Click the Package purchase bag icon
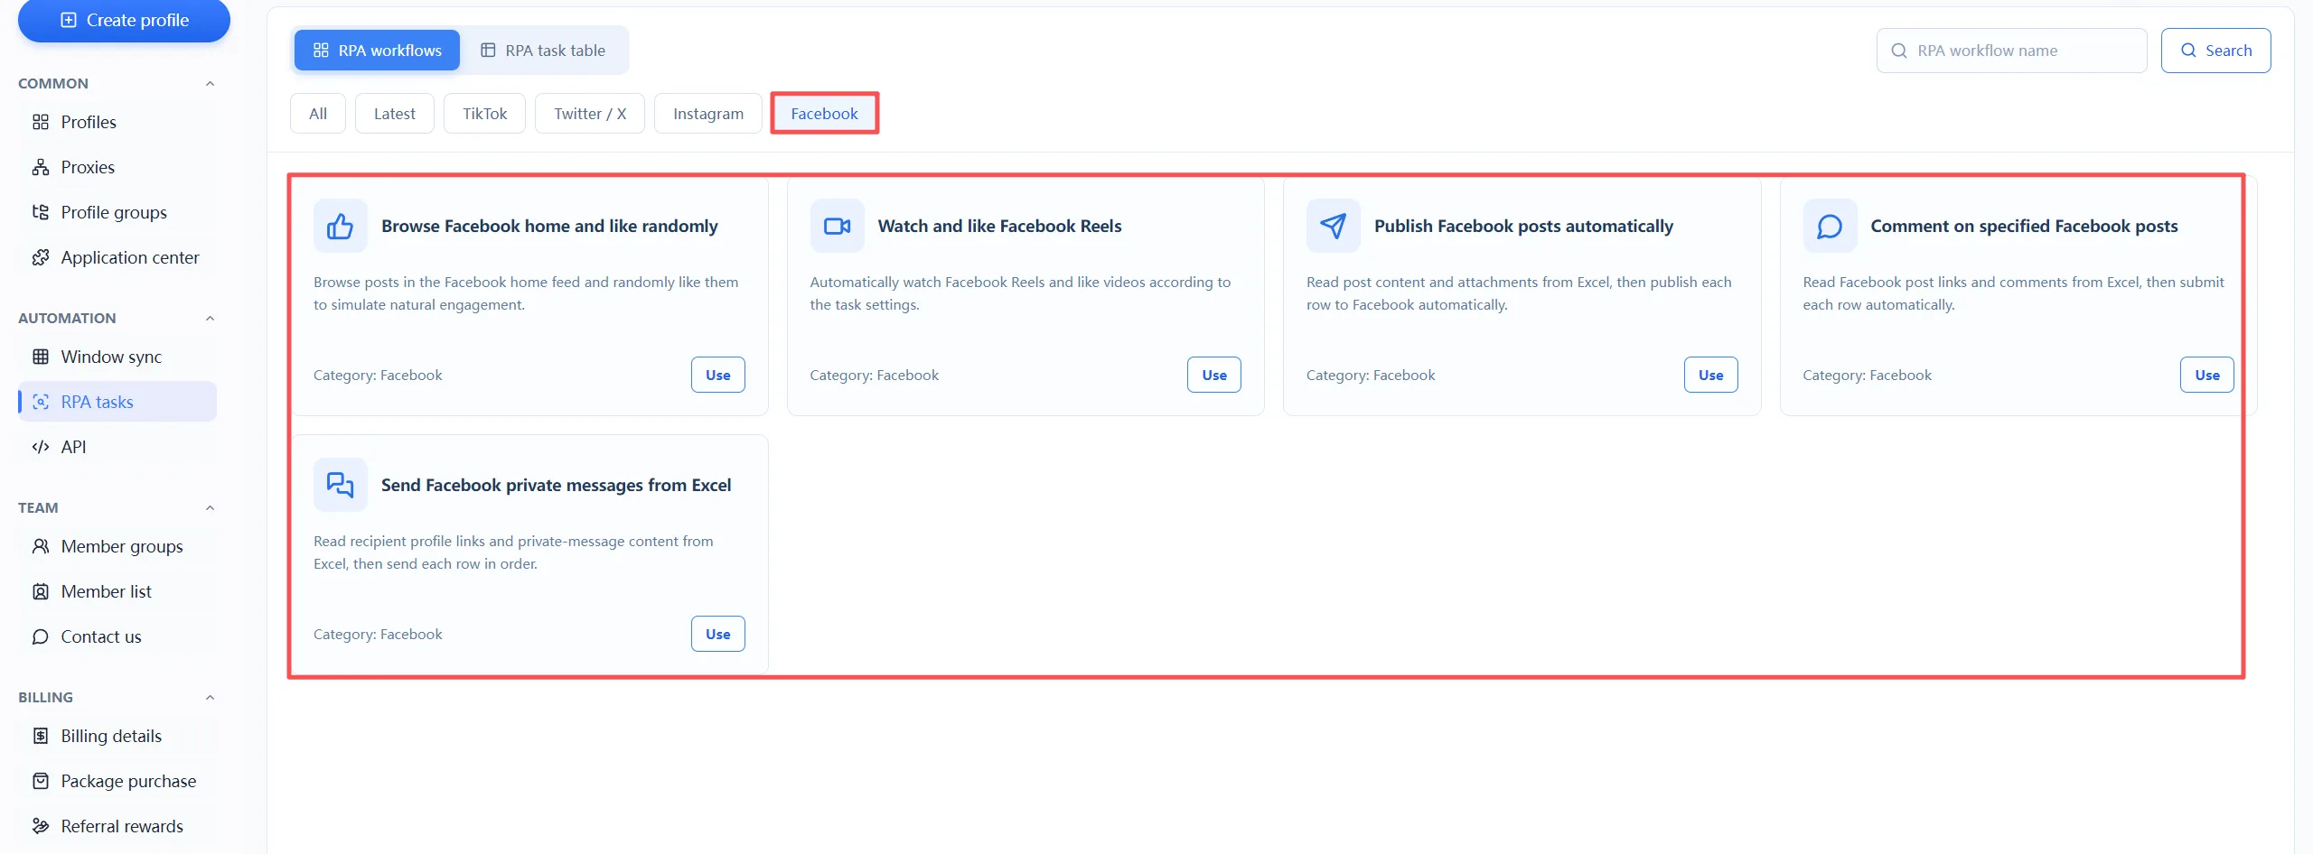Viewport: 2313px width, 854px height. point(41,781)
